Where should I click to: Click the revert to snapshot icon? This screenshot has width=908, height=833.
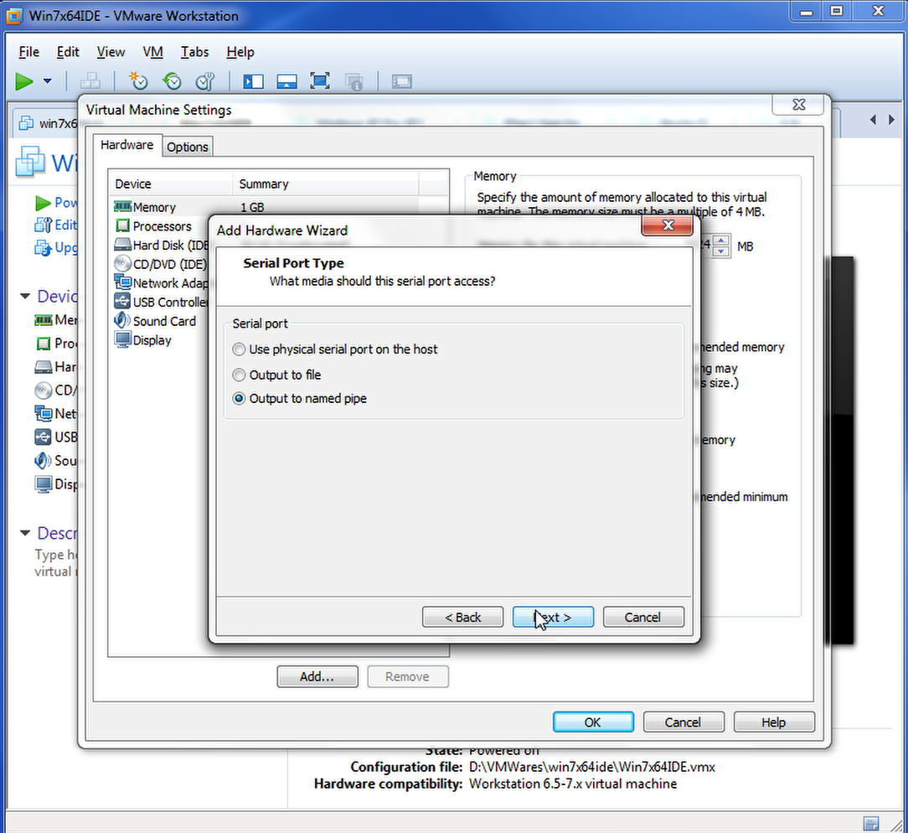coord(172,81)
